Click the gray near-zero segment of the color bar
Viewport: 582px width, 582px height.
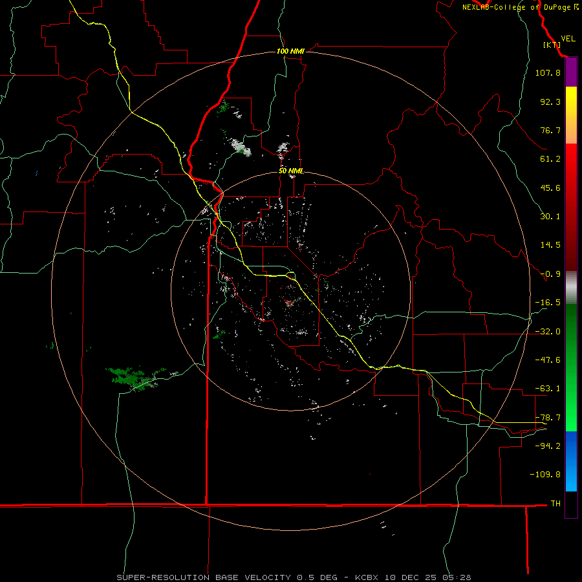tap(571, 287)
